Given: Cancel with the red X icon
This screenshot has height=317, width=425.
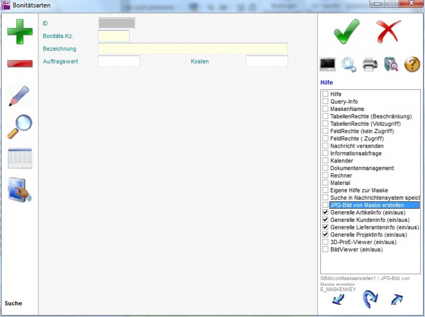Looking at the screenshot, I should pos(388,31).
